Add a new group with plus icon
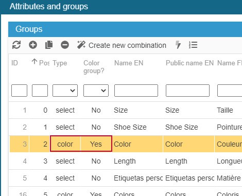 click(33, 45)
